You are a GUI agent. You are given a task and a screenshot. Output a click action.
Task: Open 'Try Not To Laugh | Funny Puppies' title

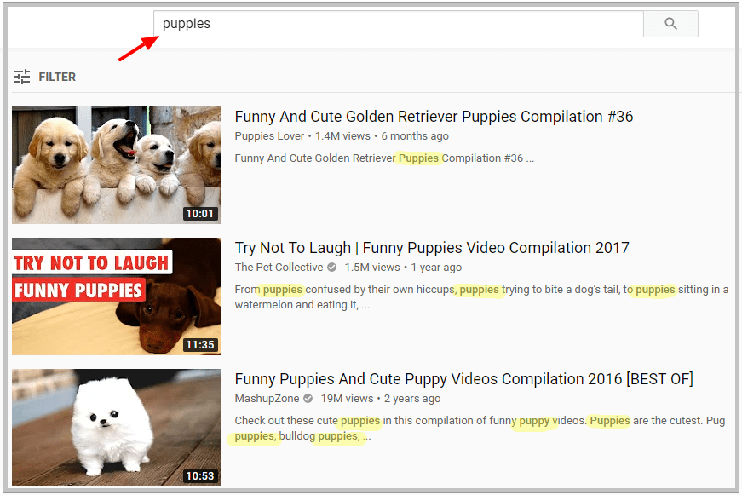point(432,247)
